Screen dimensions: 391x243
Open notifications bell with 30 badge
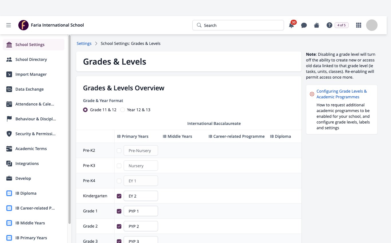(292, 25)
